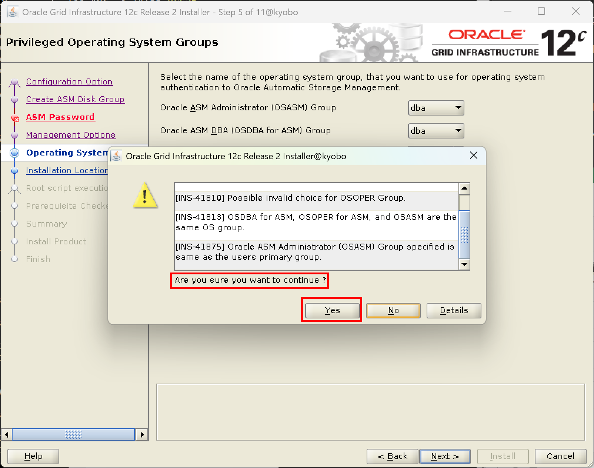Click the Prerequisite Checks step label

click(x=67, y=206)
